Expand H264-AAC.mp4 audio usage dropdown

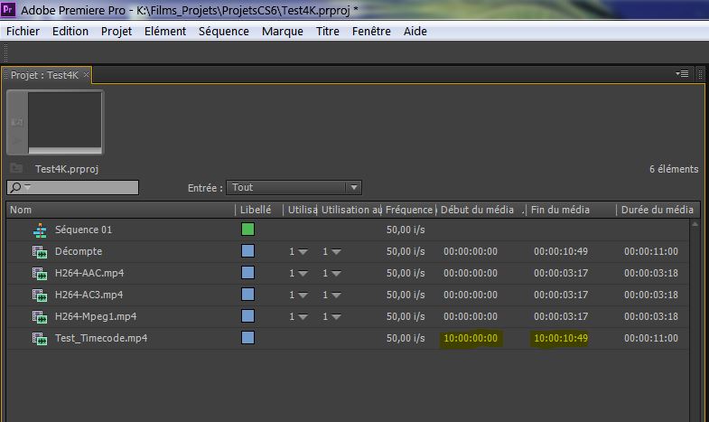(336, 274)
